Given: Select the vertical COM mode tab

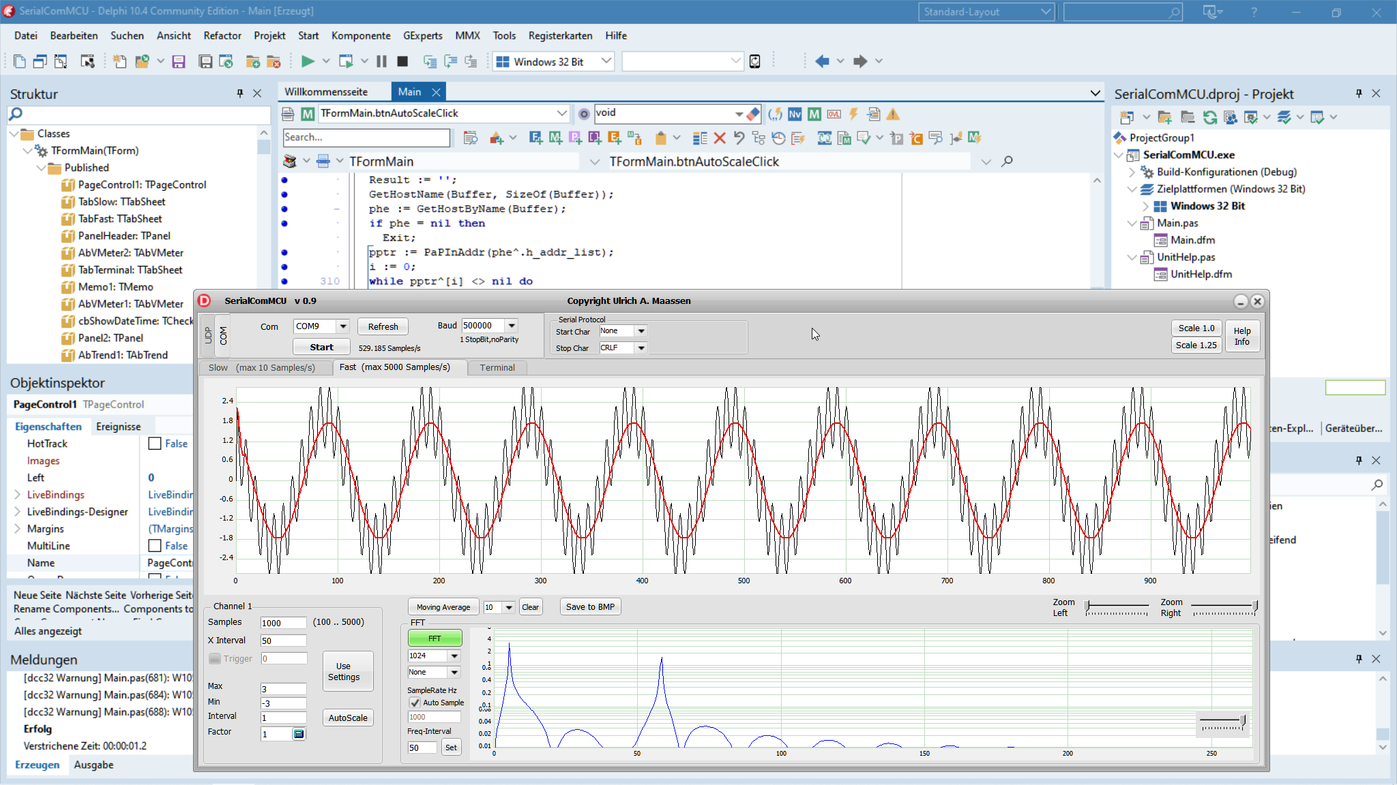Looking at the screenshot, I should tap(223, 335).
